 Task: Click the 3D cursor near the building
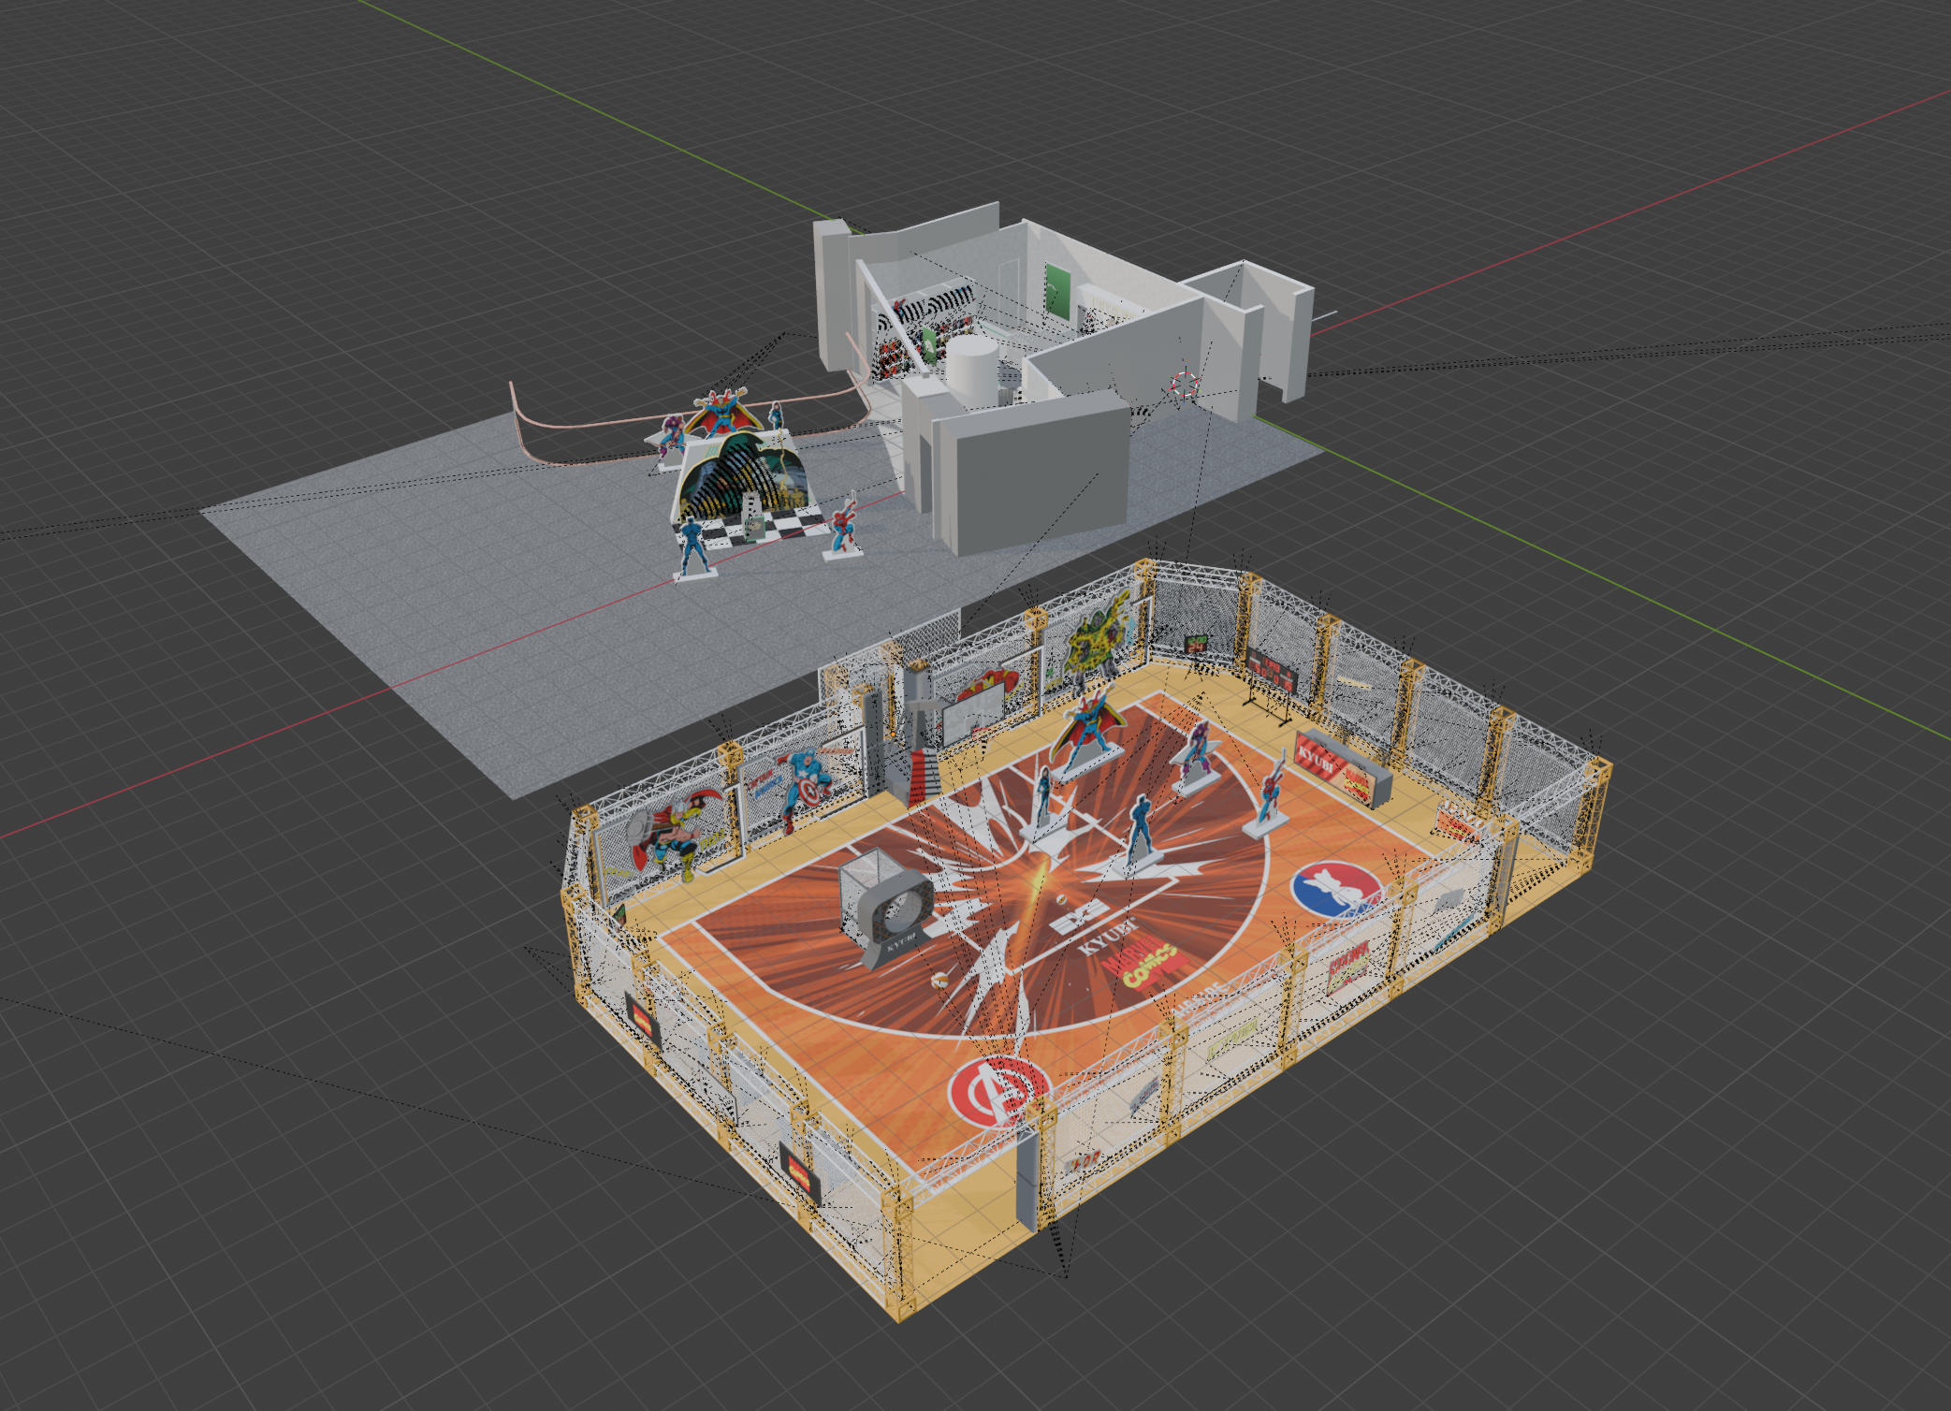[1184, 385]
